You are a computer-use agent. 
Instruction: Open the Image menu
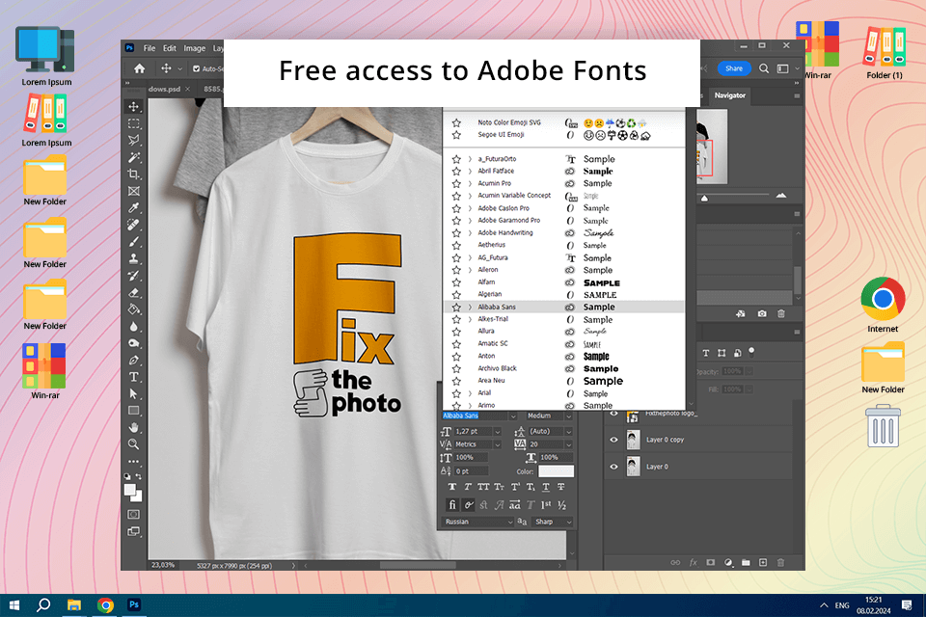click(194, 48)
